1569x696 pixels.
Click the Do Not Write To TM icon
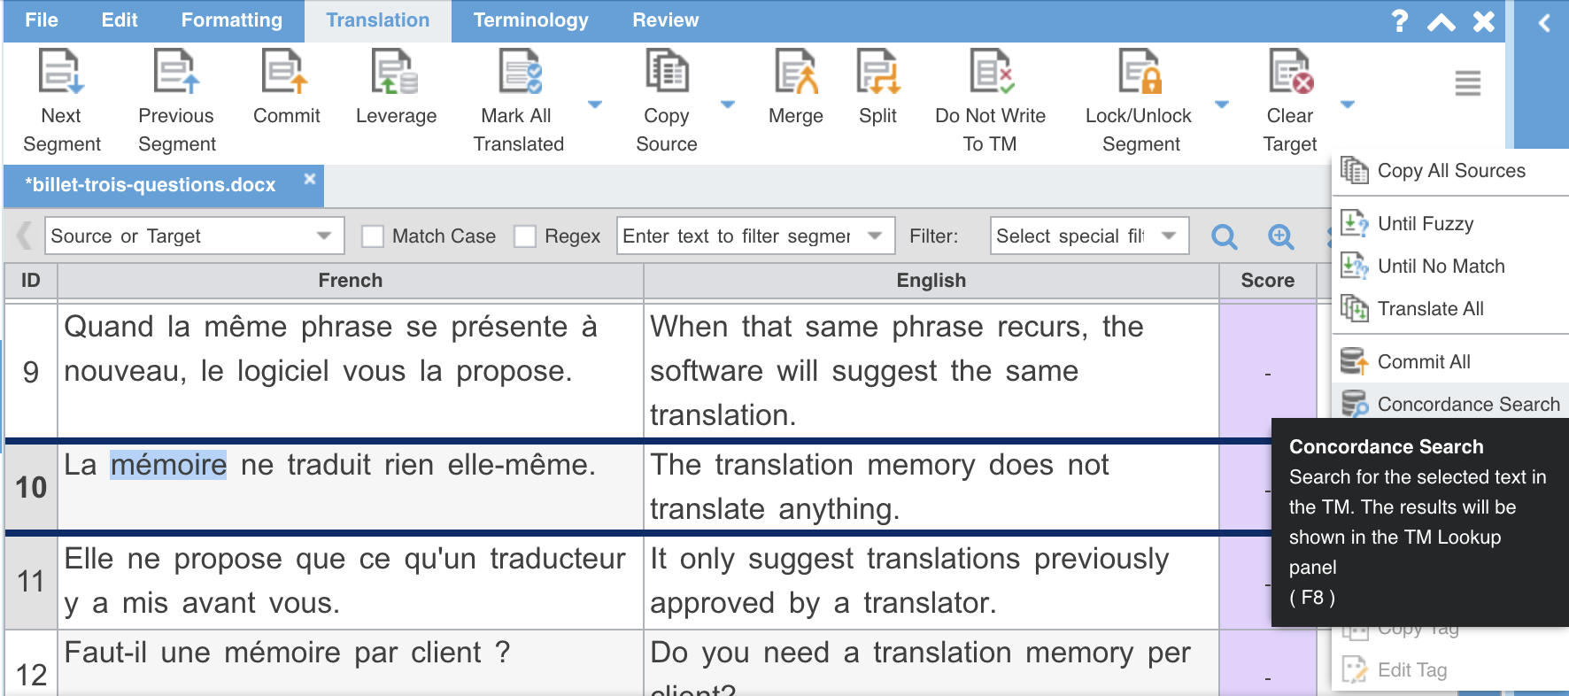(x=991, y=72)
